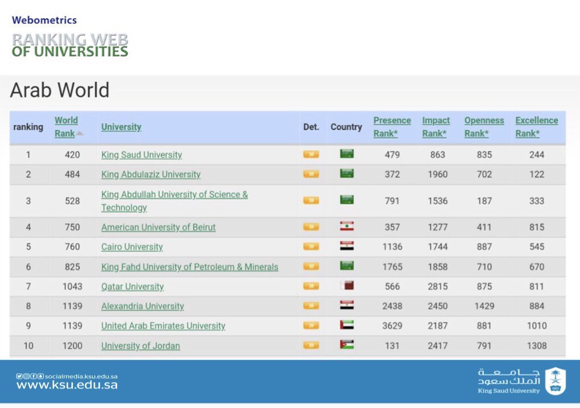Open details button for King Saud University
This screenshot has height=408, width=580.
pos(311,154)
